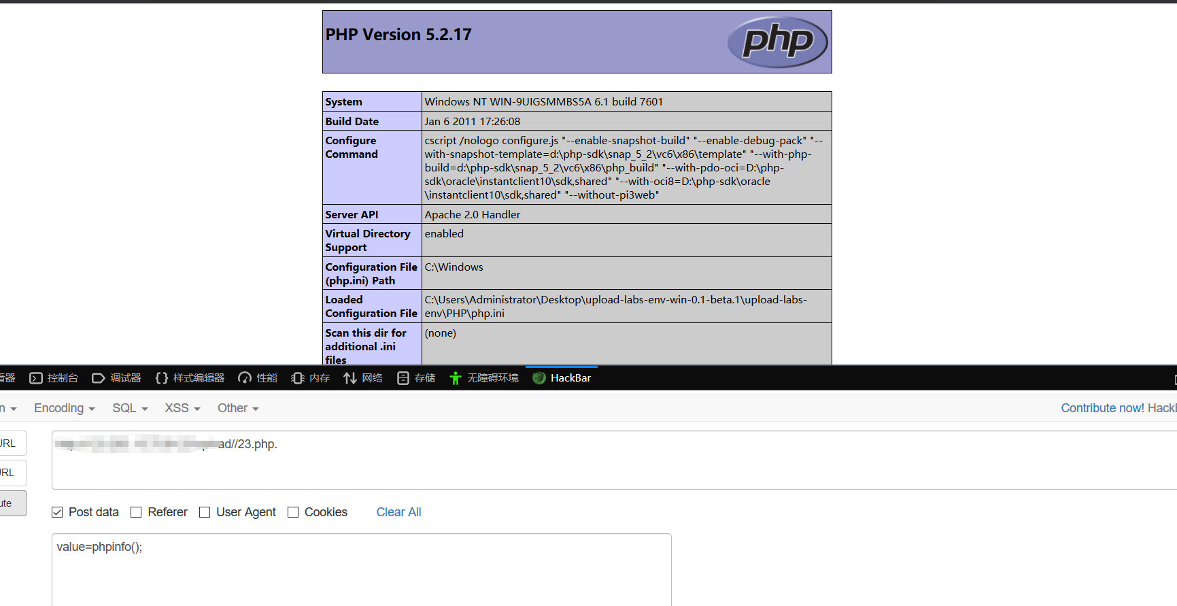
Task: Select the upload-labs-env php.ini path value
Action: tap(616, 307)
